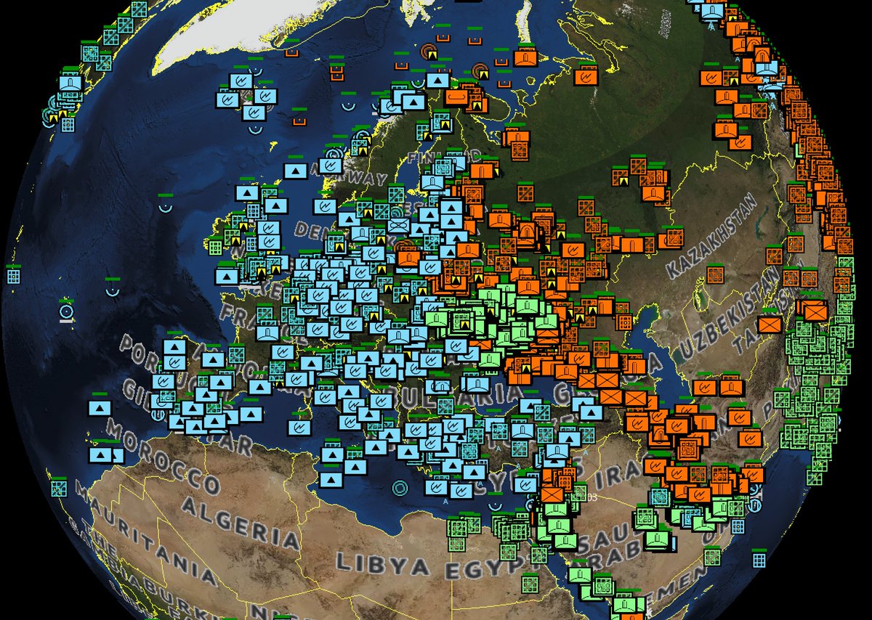
Task: Select blue radar unit in western Mediterranean Sea
Action: click(x=301, y=428)
